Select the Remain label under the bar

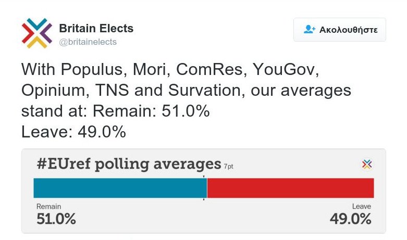49,207
